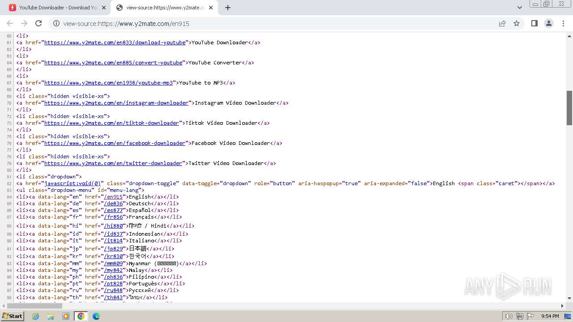Open the /ru848 Russian link
The width and height of the screenshot is (573, 322).
[113, 290]
